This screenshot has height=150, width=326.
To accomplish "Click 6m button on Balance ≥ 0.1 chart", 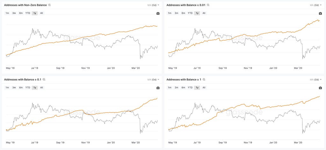I will 21,88.
